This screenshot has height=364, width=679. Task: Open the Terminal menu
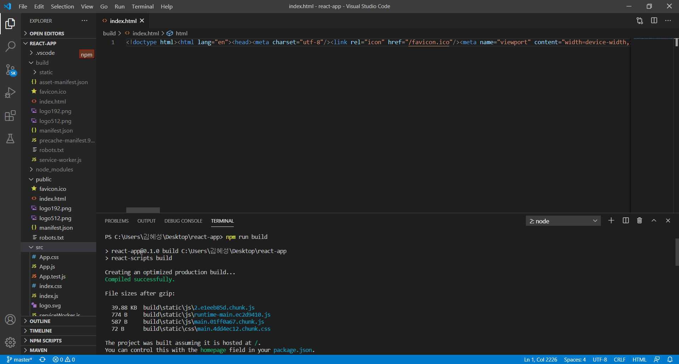click(x=143, y=6)
